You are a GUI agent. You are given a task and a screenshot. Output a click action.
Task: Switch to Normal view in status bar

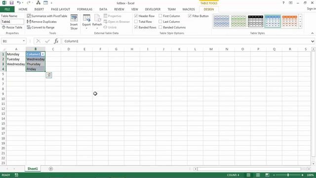point(248,175)
